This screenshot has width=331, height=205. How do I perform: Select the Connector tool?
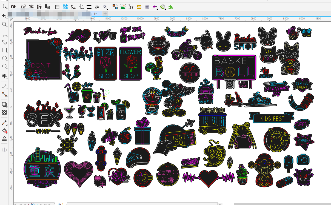4,95
